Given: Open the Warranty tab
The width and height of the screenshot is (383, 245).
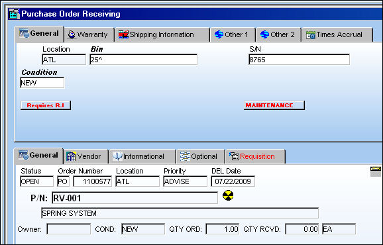Looking at the screenshot, I should pos(89,34).
